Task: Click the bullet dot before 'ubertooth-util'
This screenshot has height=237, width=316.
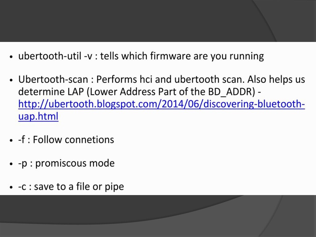Action: pos(11,57)
